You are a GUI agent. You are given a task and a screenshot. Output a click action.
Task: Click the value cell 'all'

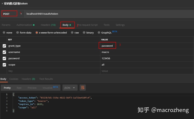pyautogui.click(x=147, y=65)
